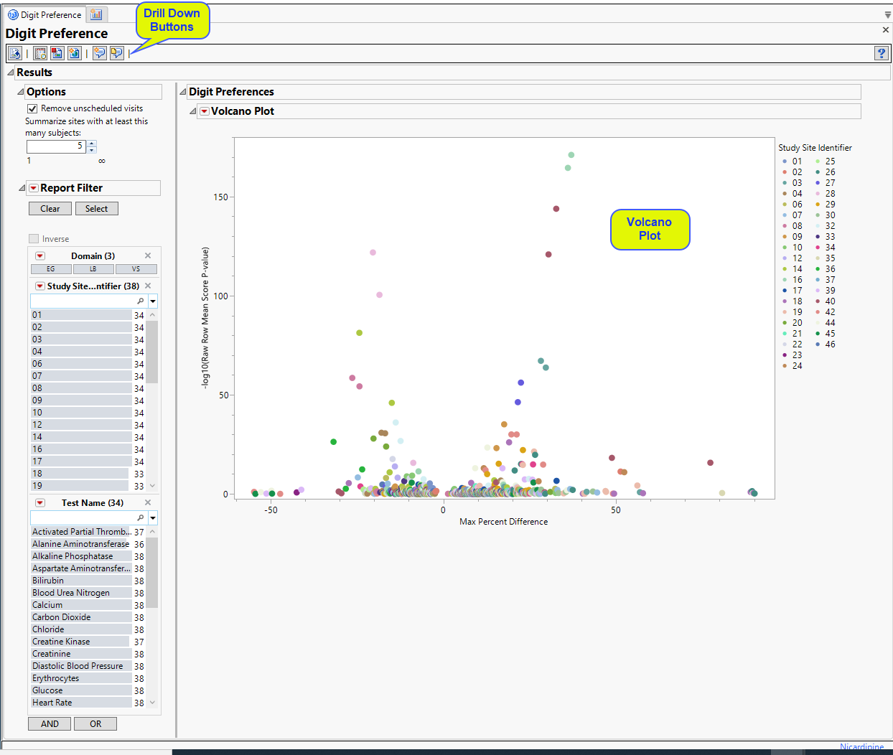Click the table-with-magnifier drill down icon
Image resolution: width=893 pixels, height=755 pixels.
pos(40,53)
